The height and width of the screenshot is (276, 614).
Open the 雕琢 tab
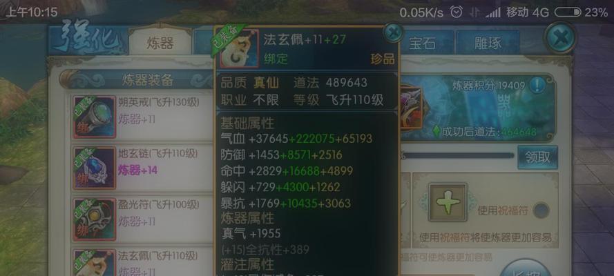[x=488, y=43]
